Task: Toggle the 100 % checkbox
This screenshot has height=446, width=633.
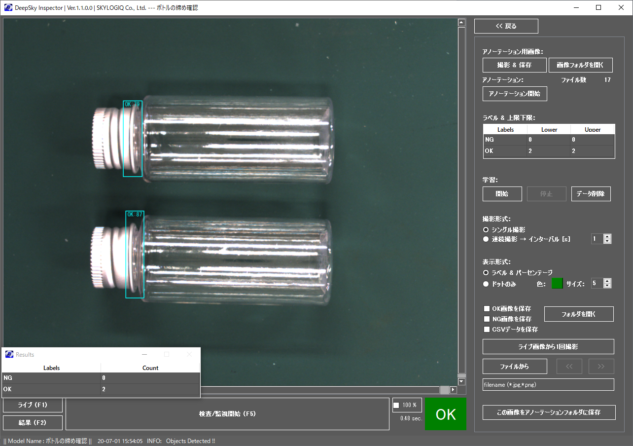Action: (x=396, y=406)
